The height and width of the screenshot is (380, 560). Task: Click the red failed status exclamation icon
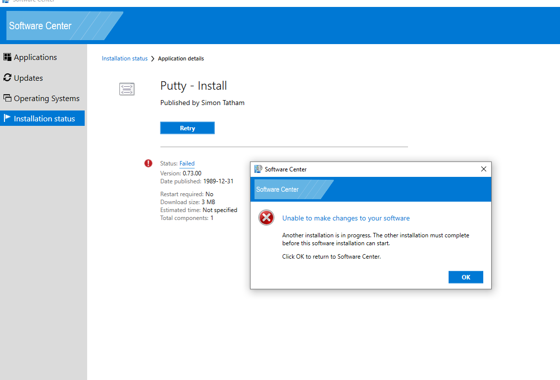pos(148,163)
